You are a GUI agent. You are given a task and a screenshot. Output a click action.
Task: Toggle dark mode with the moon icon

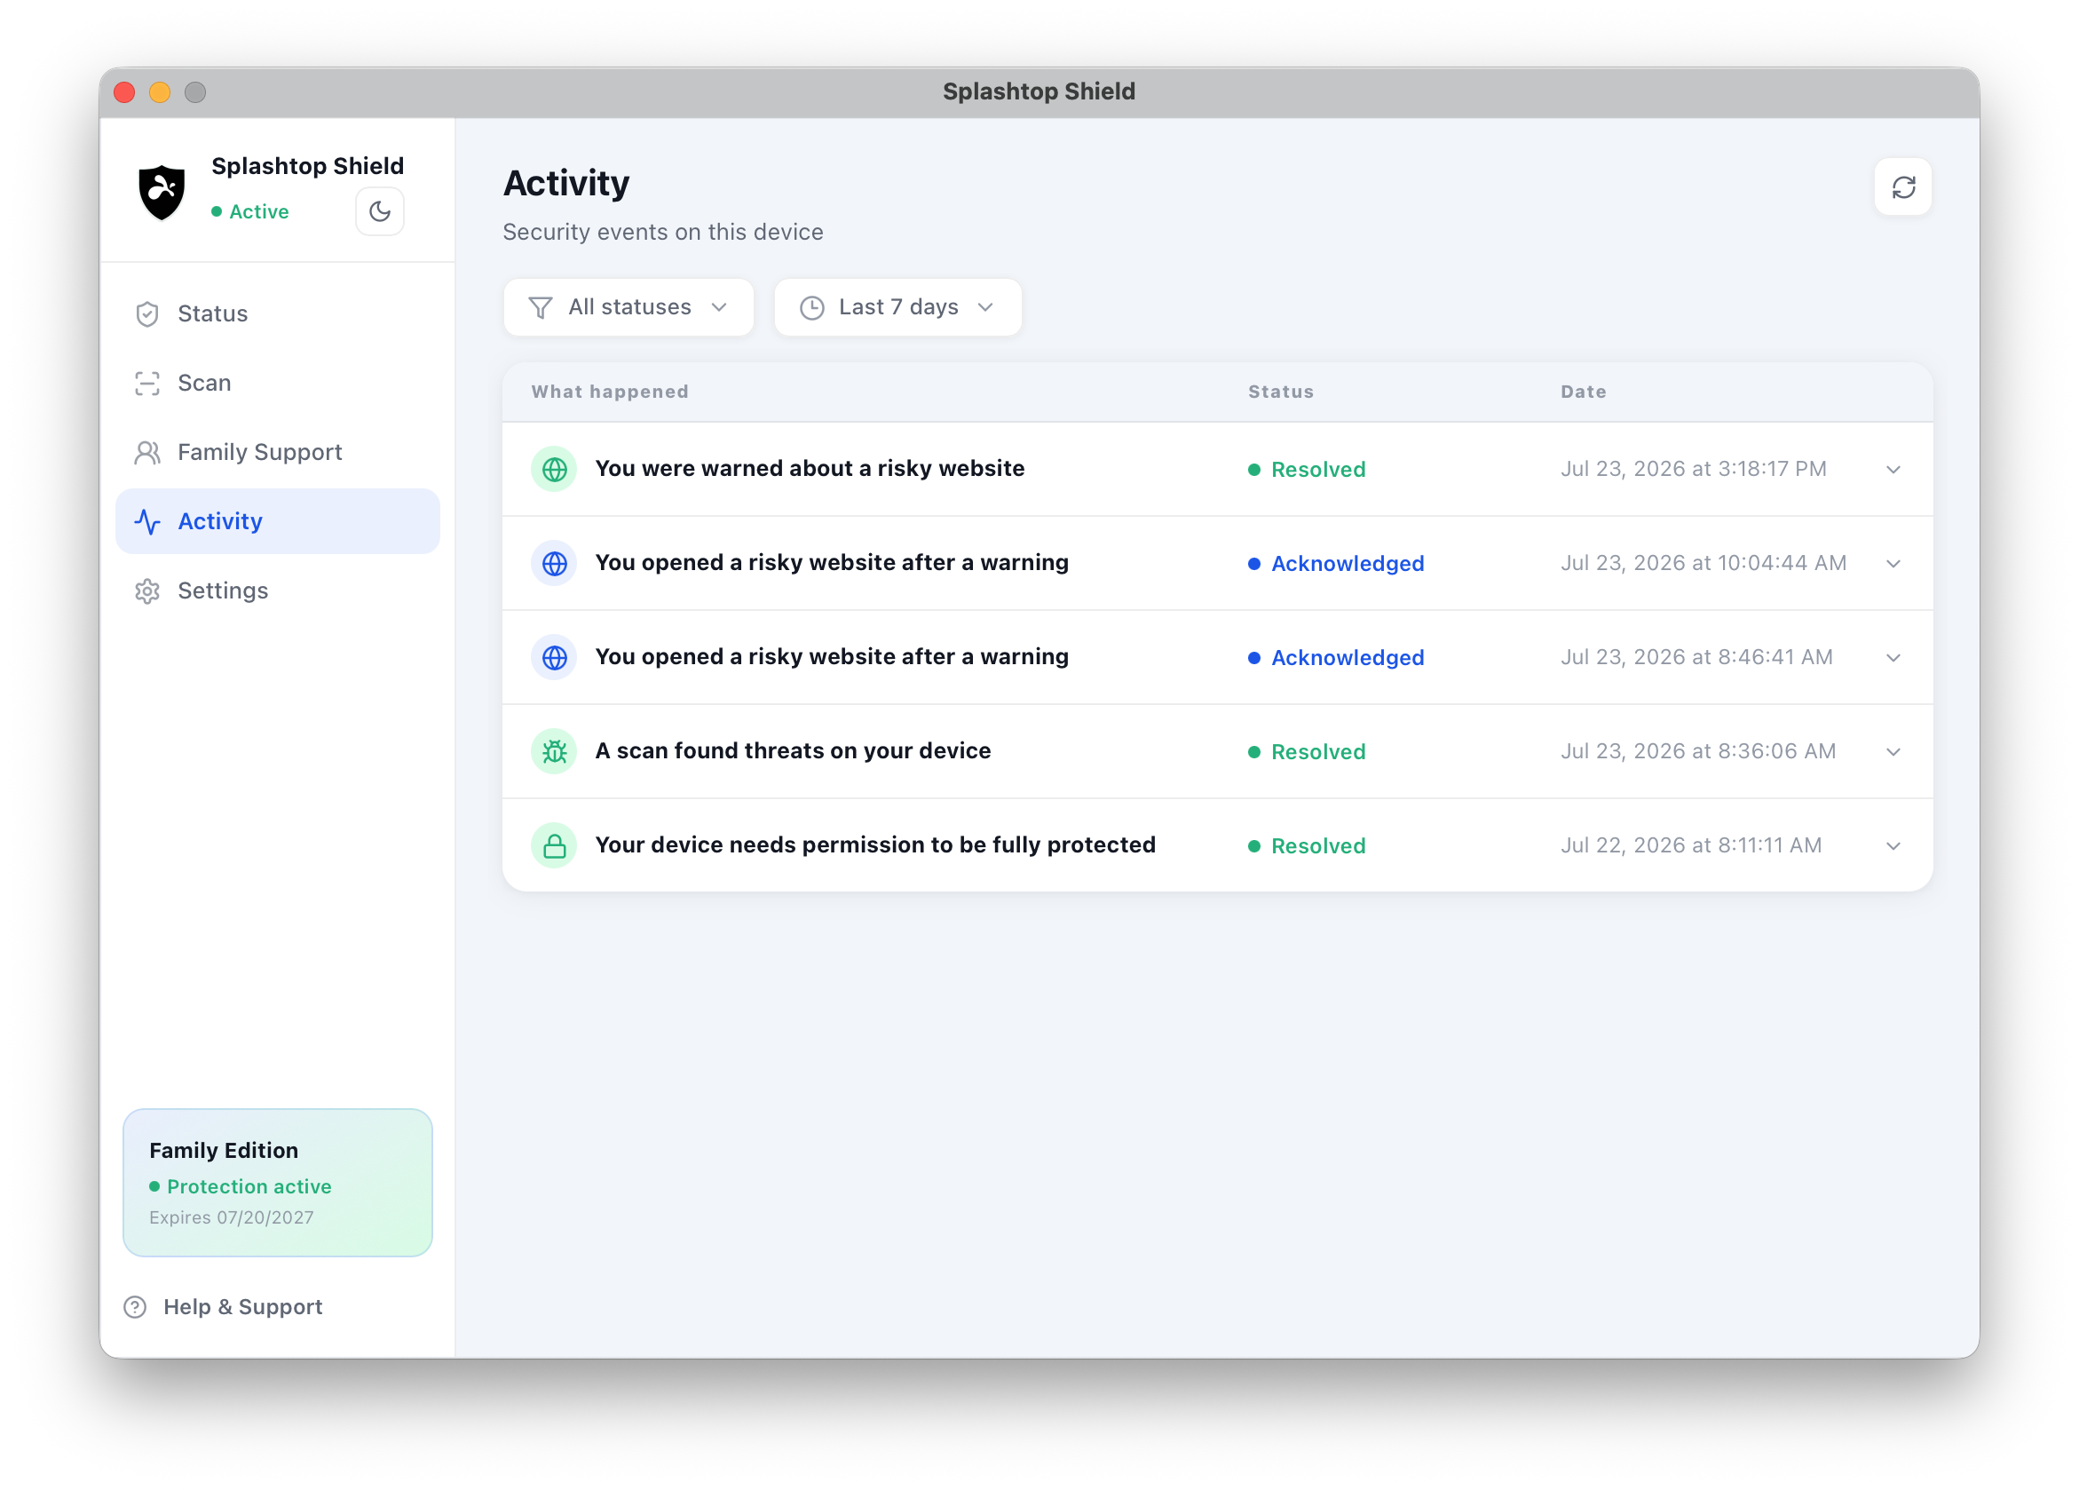click(380, 212)
